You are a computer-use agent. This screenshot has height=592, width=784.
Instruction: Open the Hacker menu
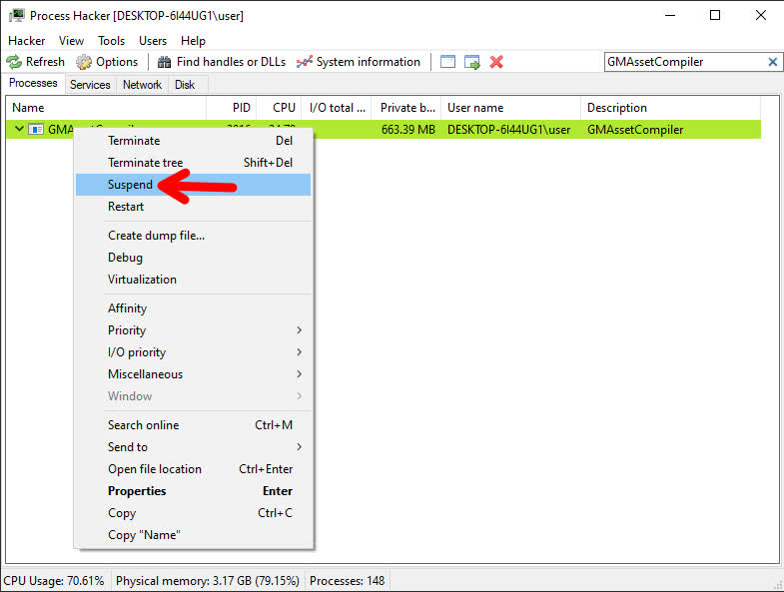tap(27, 41)
